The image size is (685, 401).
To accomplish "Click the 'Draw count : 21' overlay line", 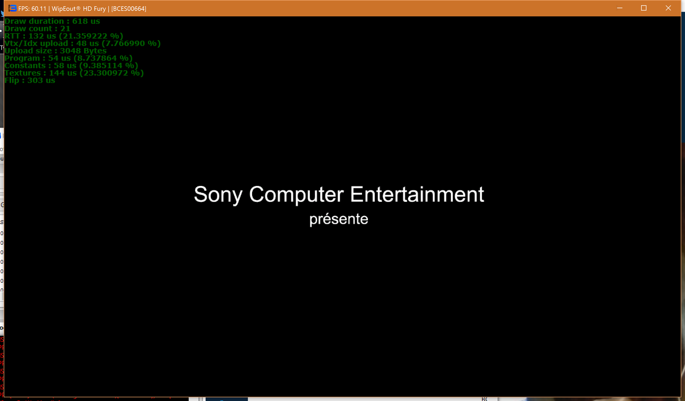I will 37,29.
